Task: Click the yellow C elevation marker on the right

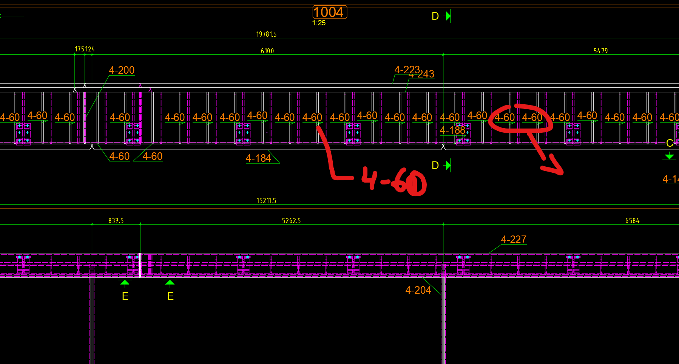Action: click(x=670, y=144)
